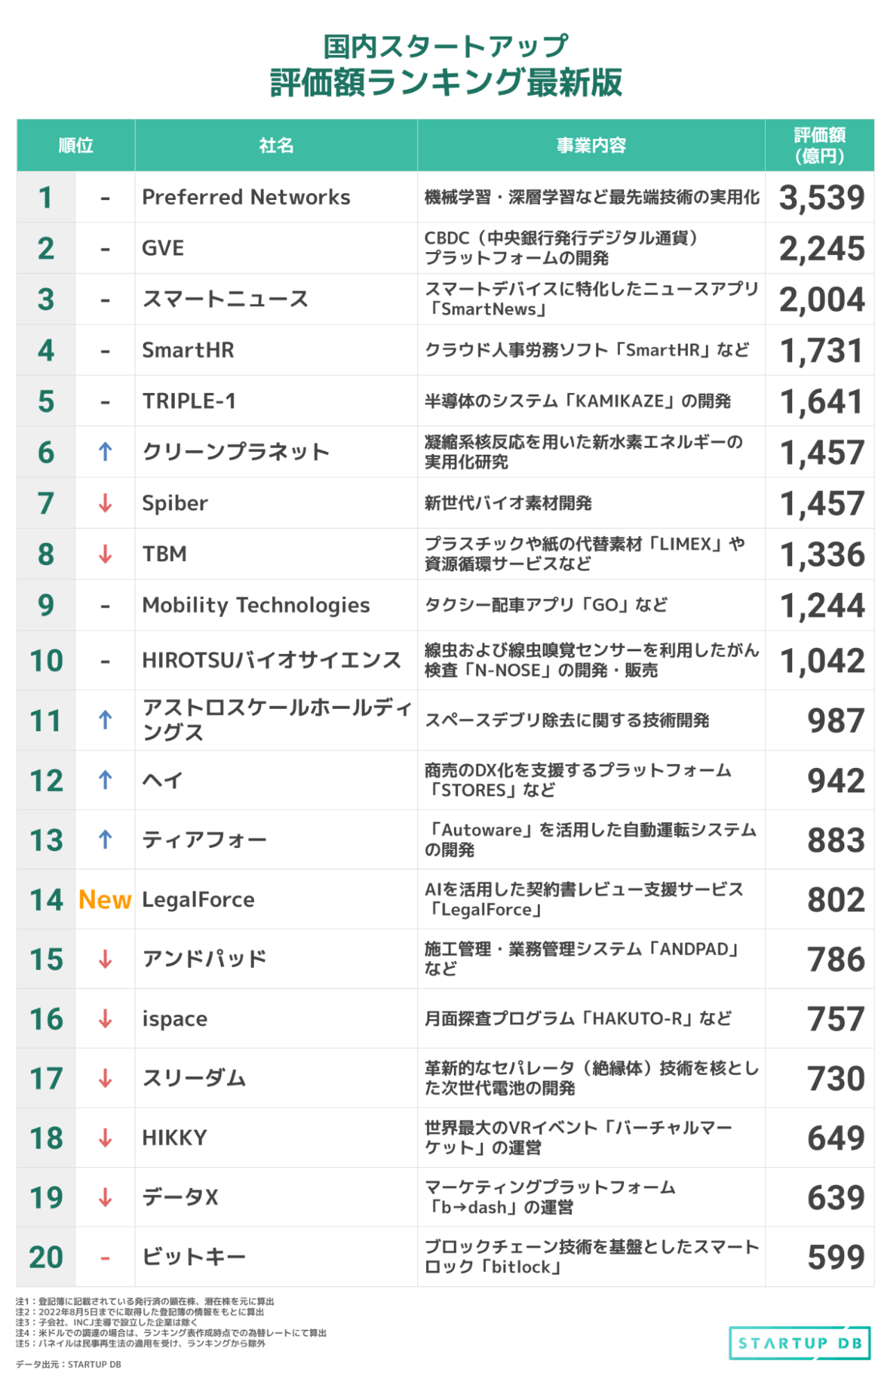This screenshot has width=892, height=1388.
Task: Click the down arrow beside アンドパッド
Action: (105, 960)
